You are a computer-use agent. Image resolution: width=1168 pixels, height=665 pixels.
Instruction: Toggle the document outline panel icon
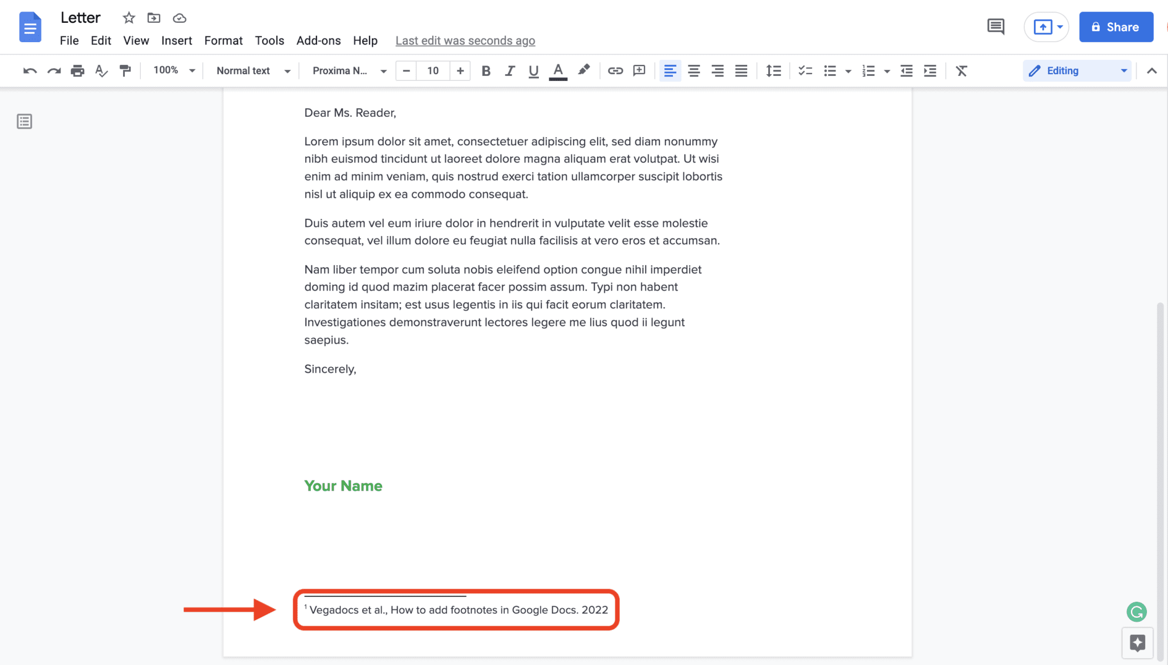click(24, 122)
